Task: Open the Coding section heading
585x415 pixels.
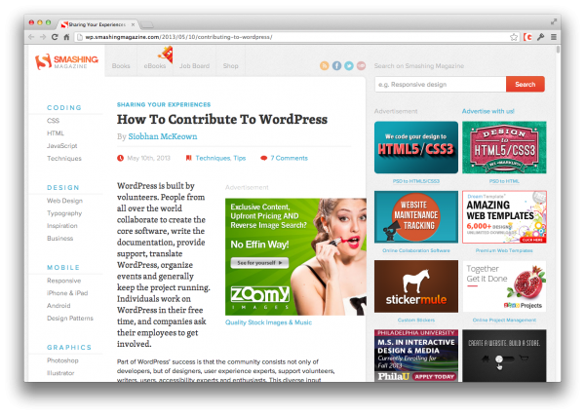Action: pos(64,108)
